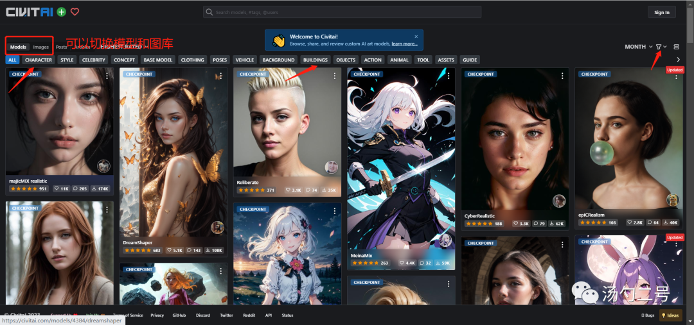Select the OBJECTS category filter
Viewport: 694px width, 325px height.
pos(346,60)
